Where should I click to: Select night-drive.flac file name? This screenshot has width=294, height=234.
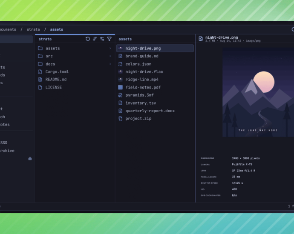[144, 72]
